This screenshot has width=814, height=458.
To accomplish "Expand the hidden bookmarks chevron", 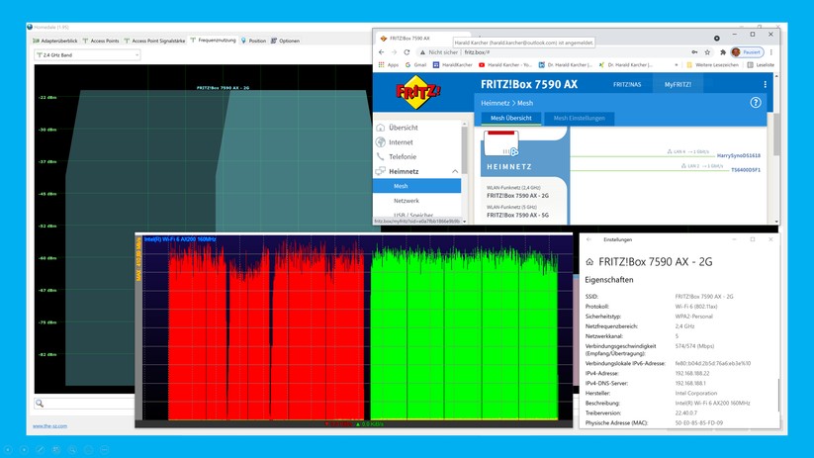I will pos(677,65).
